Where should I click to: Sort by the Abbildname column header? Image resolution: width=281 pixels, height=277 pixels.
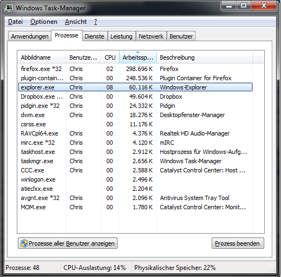[42, 57]
